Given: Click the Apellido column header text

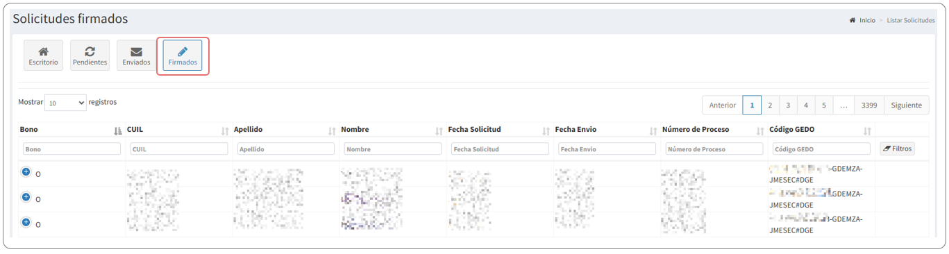Looking at the screenshot, I should click(249, 130).
